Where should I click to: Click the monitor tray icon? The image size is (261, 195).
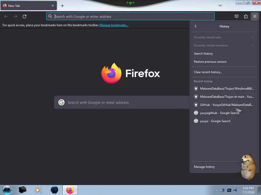229,190
